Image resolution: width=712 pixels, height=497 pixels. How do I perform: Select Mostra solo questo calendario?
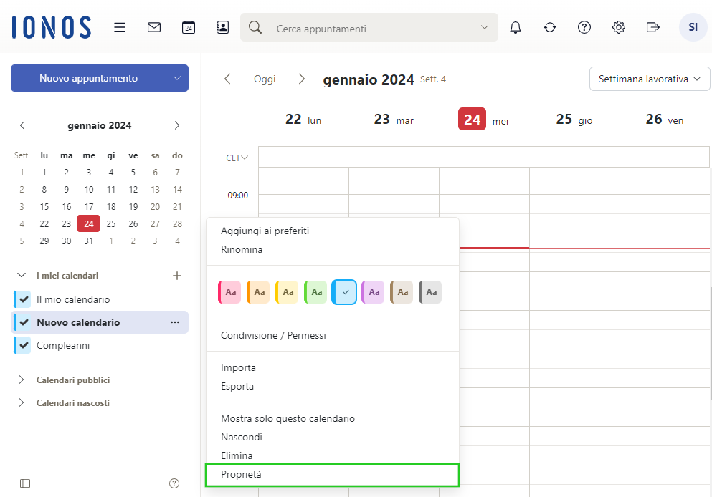point(333,418)
